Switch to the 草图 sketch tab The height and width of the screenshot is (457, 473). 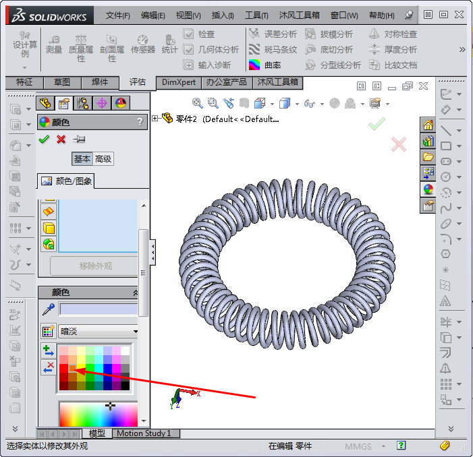(x=61, y=82)
